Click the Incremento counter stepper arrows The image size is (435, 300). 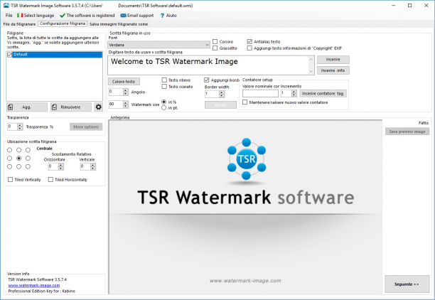pyautogui.click(x=294, y=94)
